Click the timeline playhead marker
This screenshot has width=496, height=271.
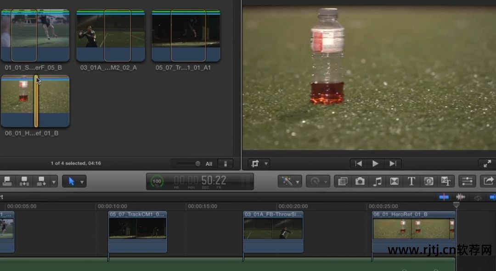coord(456,205)
